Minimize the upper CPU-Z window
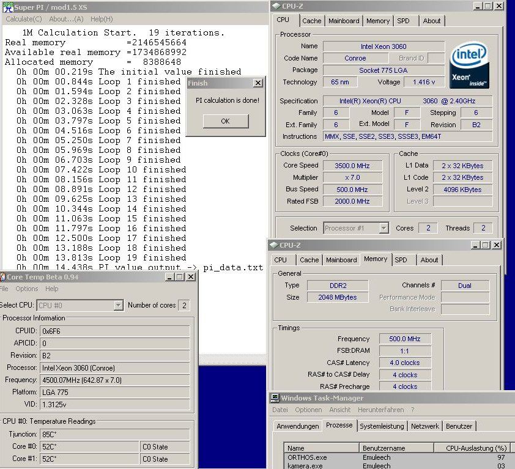Screen dimensions: 515x469 478,6
